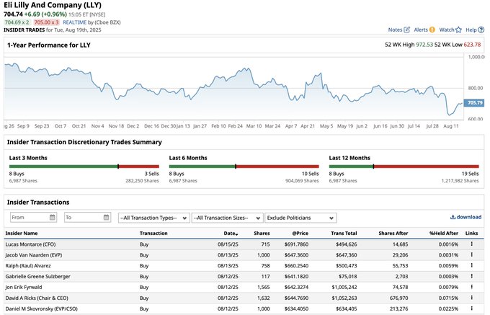490x315 pixels.
Task: Click the Last 3 Months buy/sell bar
Action: (83, 166)
